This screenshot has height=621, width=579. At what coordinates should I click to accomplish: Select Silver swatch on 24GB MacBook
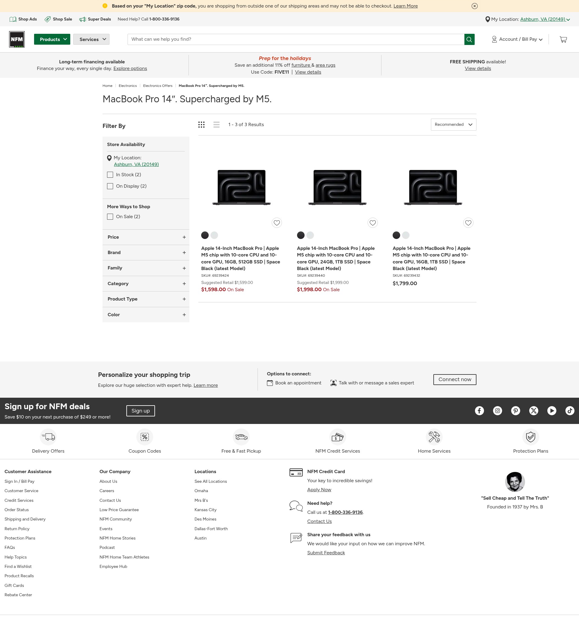pos(310,235)
